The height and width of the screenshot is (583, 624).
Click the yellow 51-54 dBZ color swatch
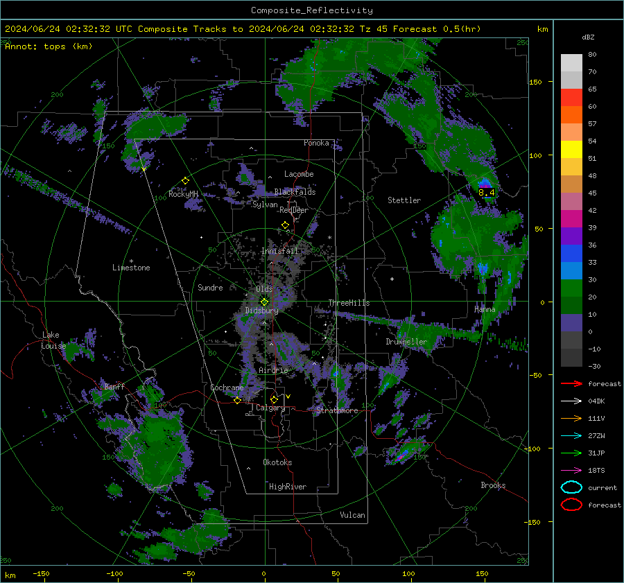571,150
